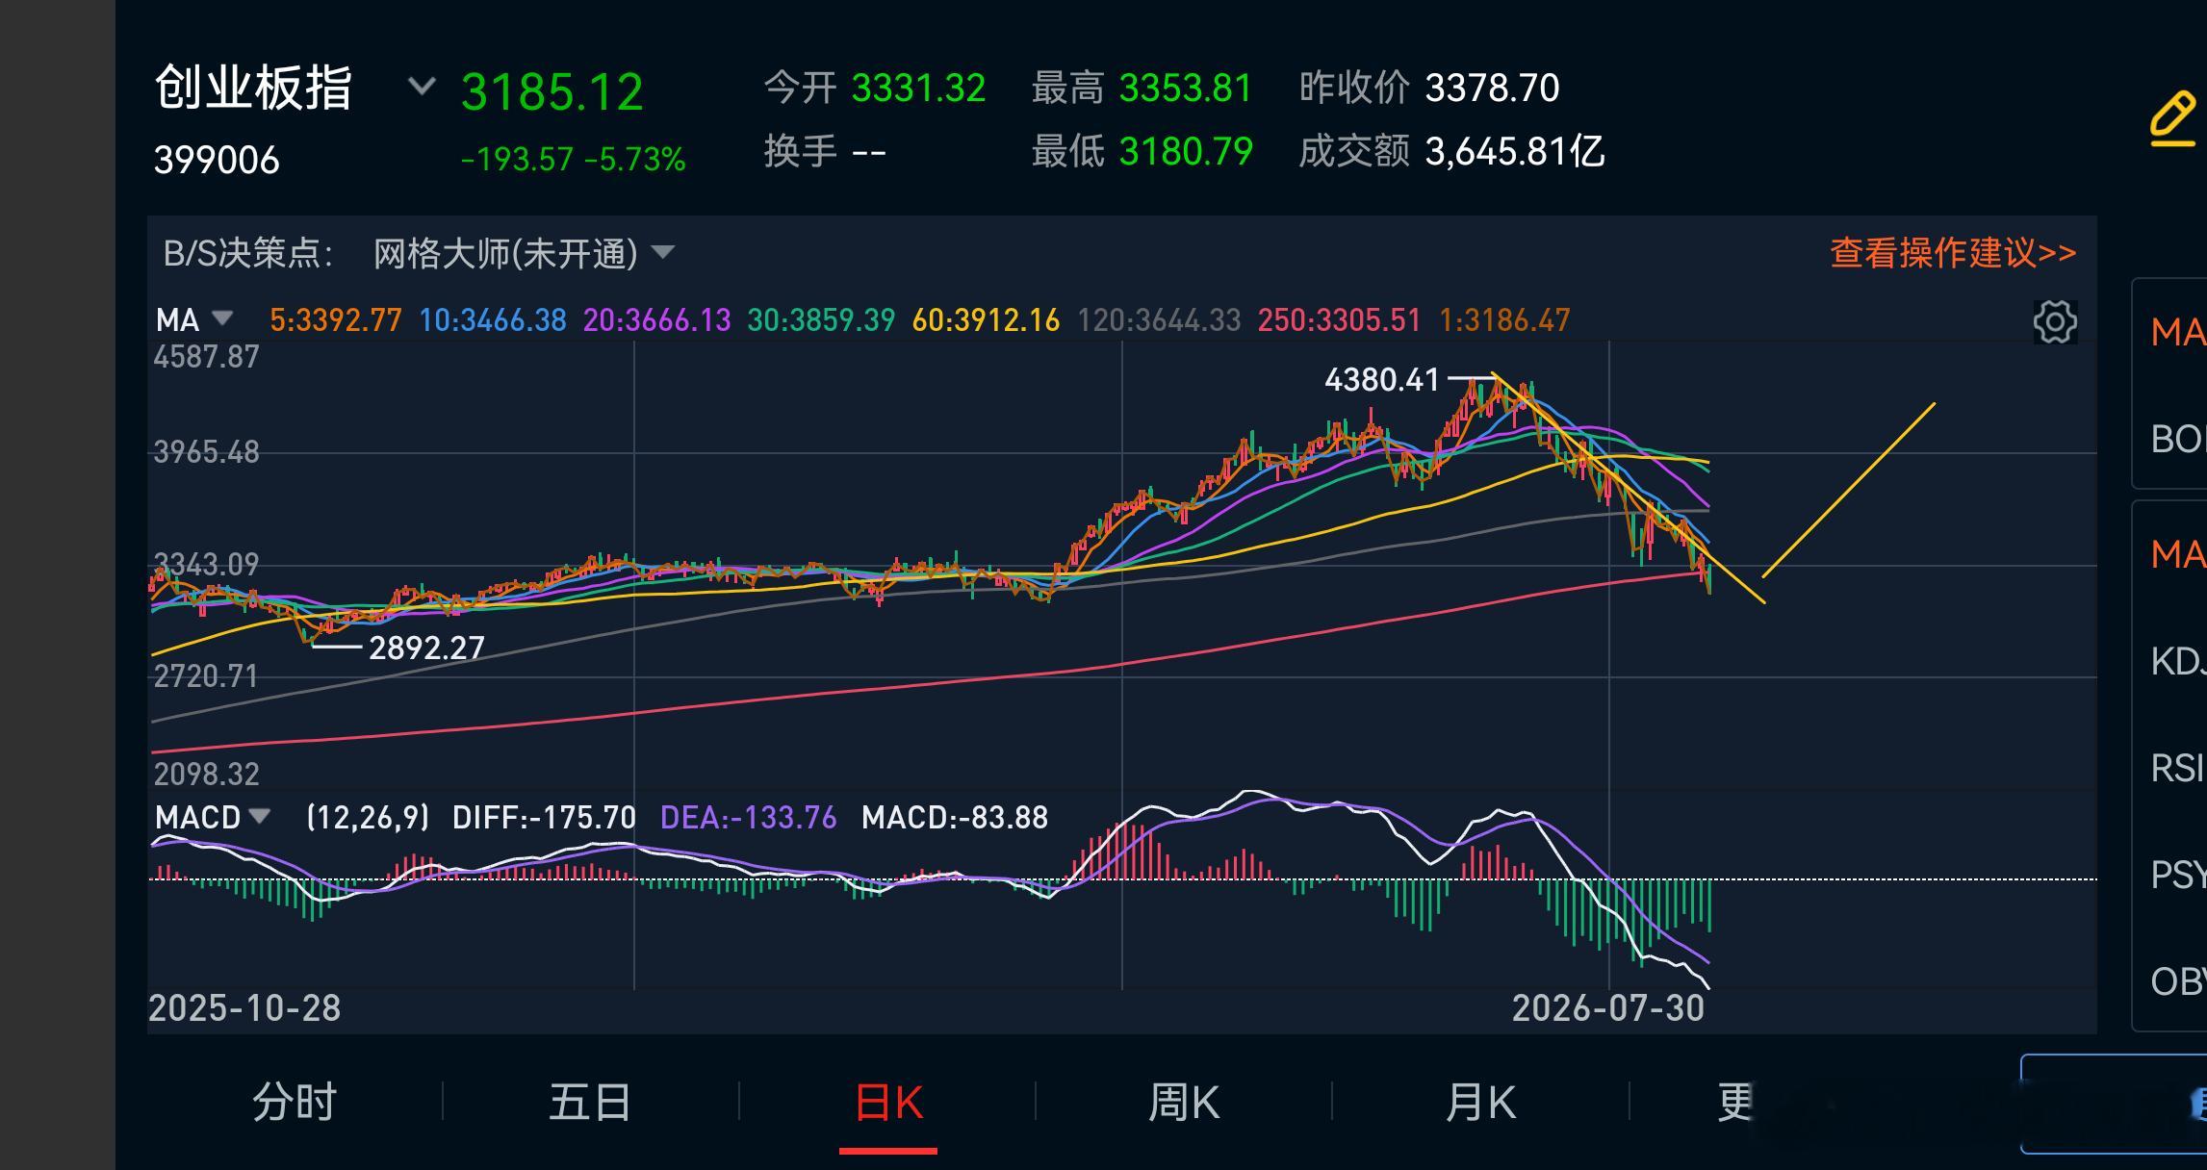
Task: Open the MA indicator dropdown arrow
Action: 222,318
